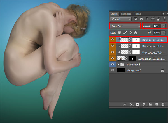This screenshot has width=168, height=123.
Task: Toggle the layer filtering switch
Action: (165, 19)
